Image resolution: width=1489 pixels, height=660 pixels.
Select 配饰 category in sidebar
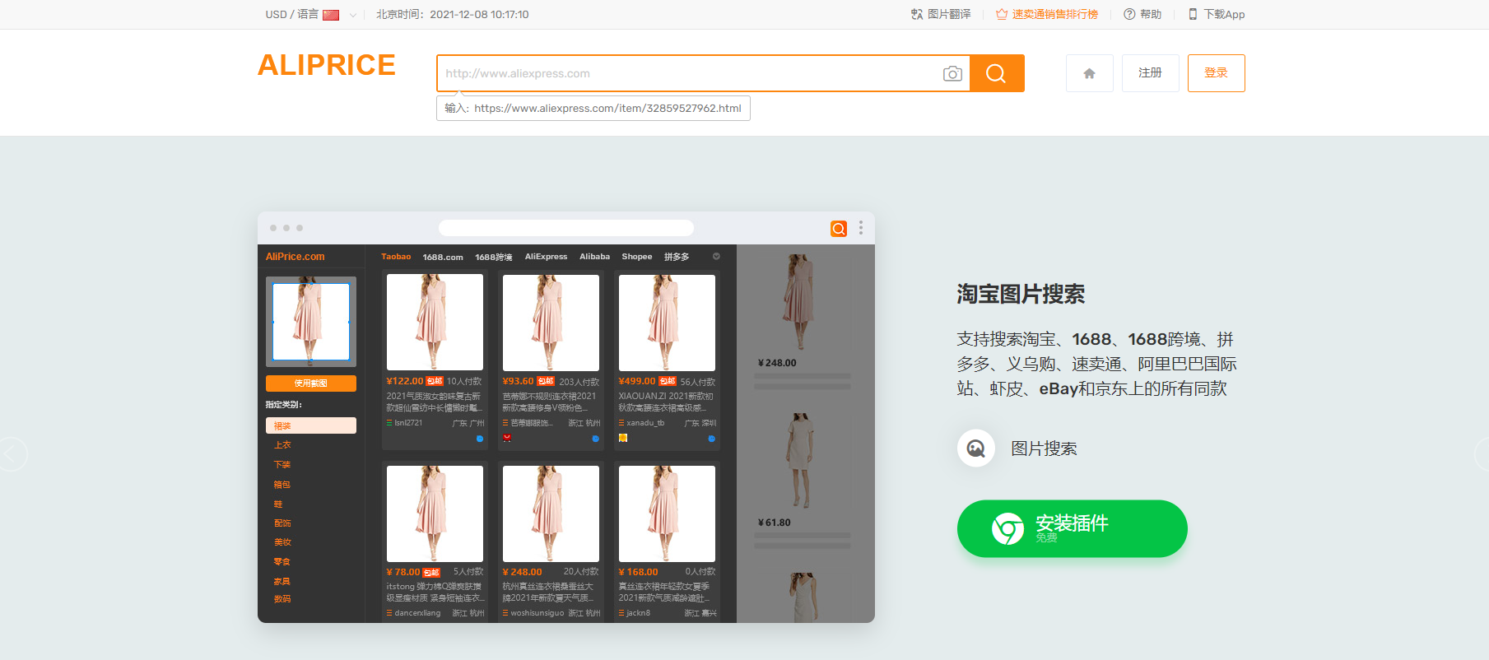tap(282, 523)
